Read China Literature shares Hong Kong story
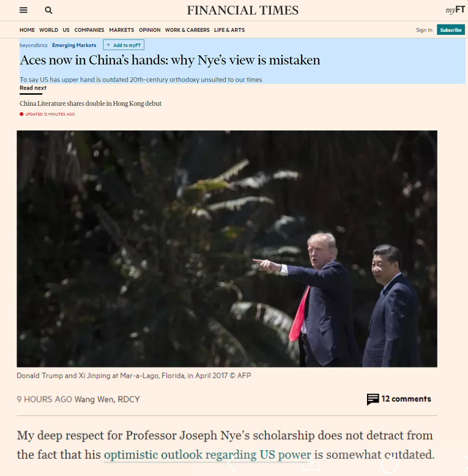The width and height of the screenshot is (468, 476). click(x=91, y=104)
